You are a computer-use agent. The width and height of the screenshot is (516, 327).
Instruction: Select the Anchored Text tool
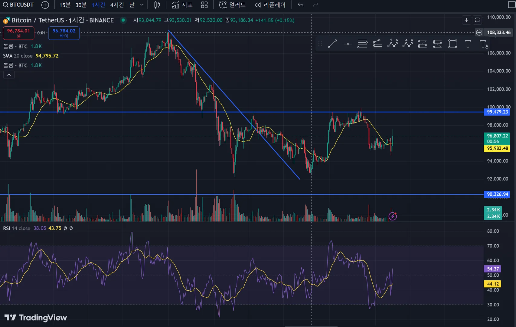484,44
